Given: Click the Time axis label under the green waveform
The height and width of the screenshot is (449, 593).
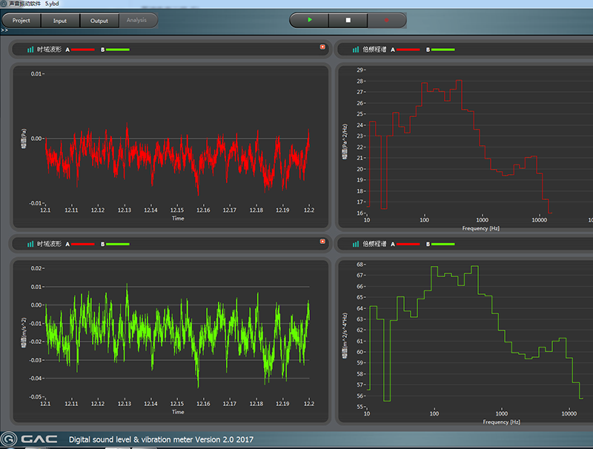Looking at the screenshot, I should (178, 412).
